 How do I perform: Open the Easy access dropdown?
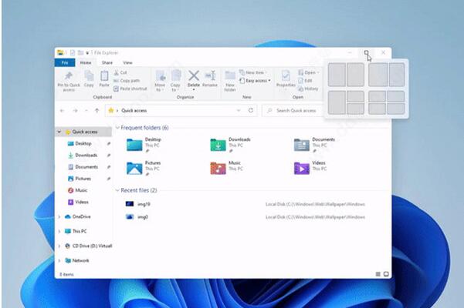(255, 81)
